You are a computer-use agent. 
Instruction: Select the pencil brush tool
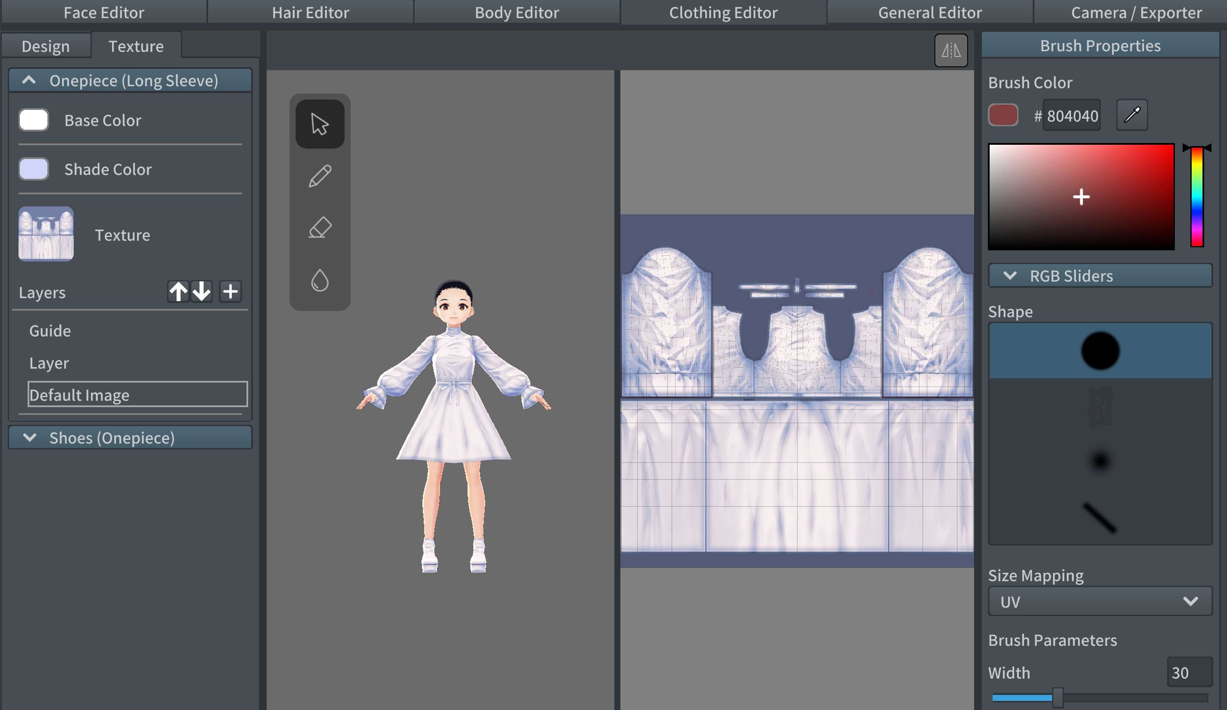320,176
